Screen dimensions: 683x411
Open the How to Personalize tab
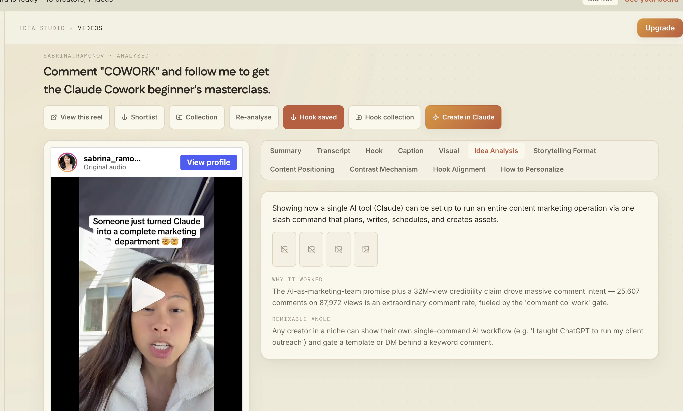click(532, 169)
